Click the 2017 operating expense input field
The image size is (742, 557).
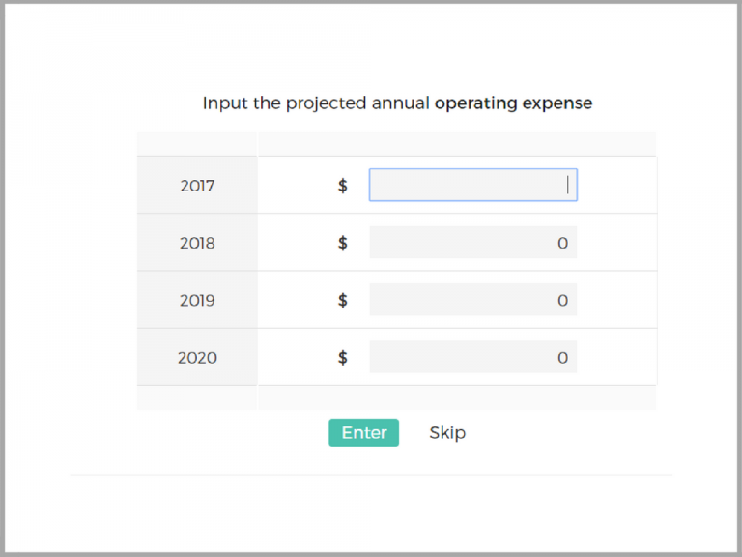[x=472, y=186]
